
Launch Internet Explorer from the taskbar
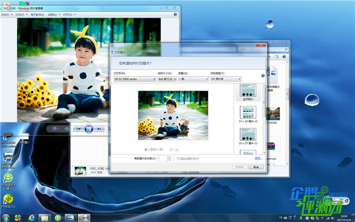(x=32, y=218)
